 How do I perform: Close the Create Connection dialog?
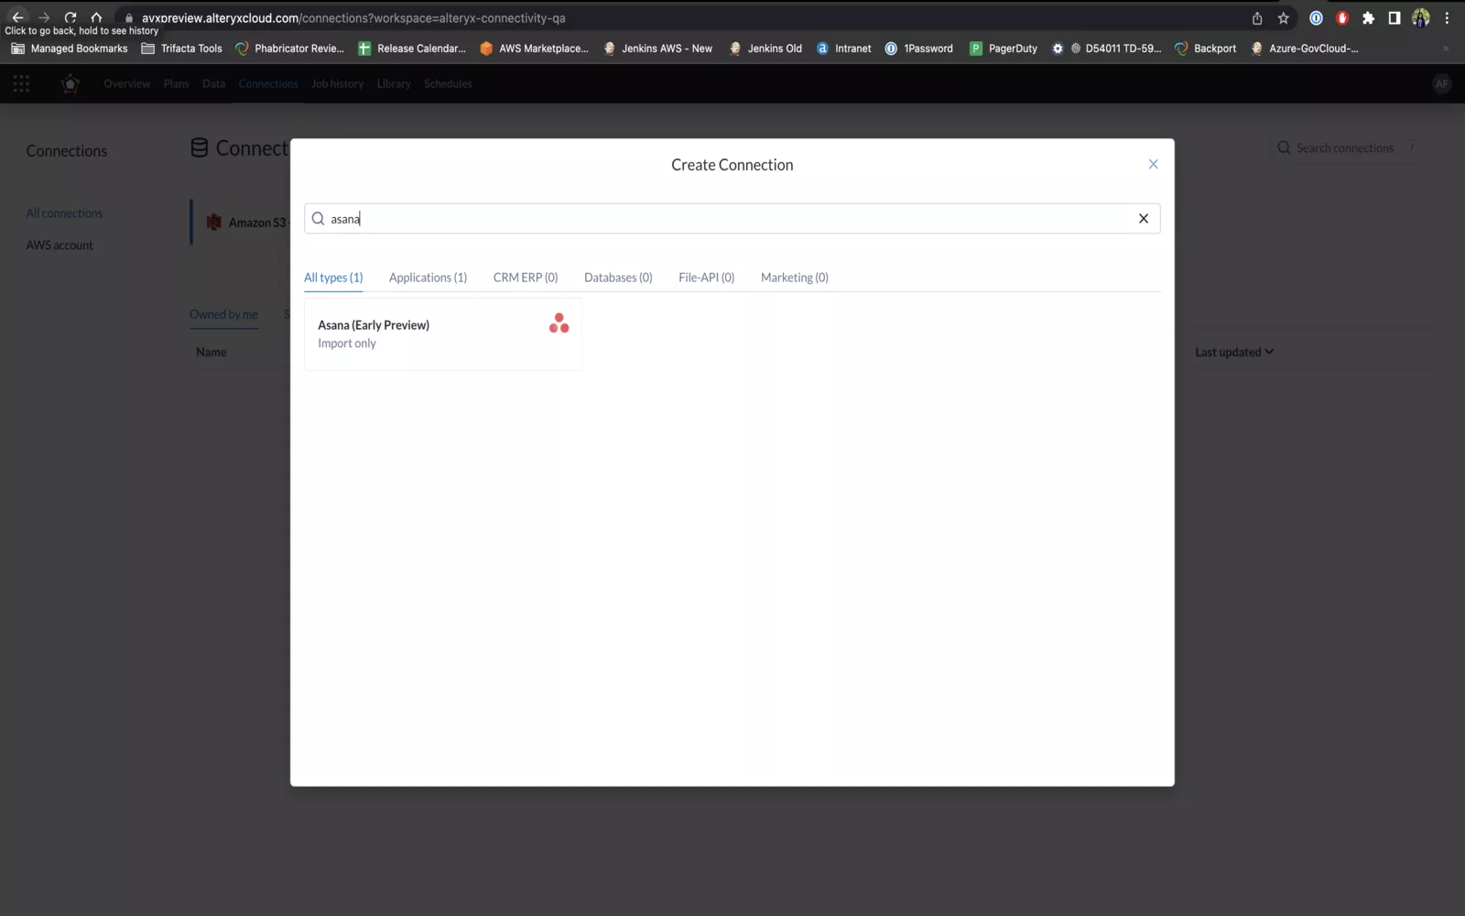pos(1153,165)
